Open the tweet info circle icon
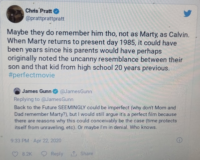The width and height of the screenshot is (200, 160). pos(179,140)
